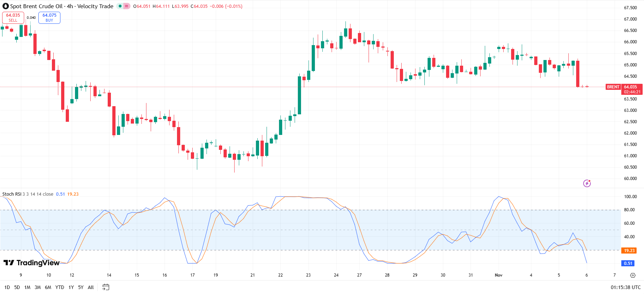Click the blue 0.51 Stoch RSI value label
The width and height of the screenshot is (644, 294).
coord(628,263)
